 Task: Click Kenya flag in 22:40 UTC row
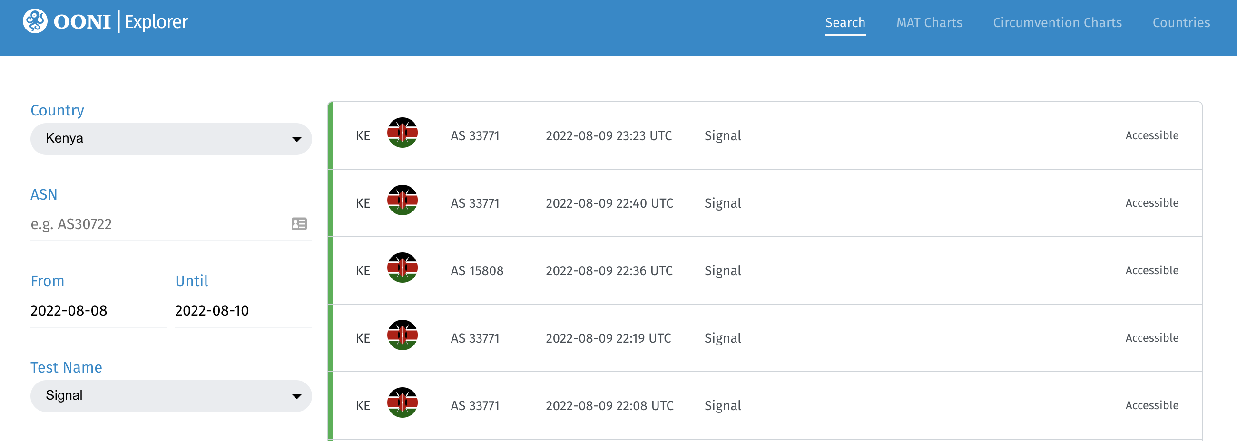pos(402,201)
